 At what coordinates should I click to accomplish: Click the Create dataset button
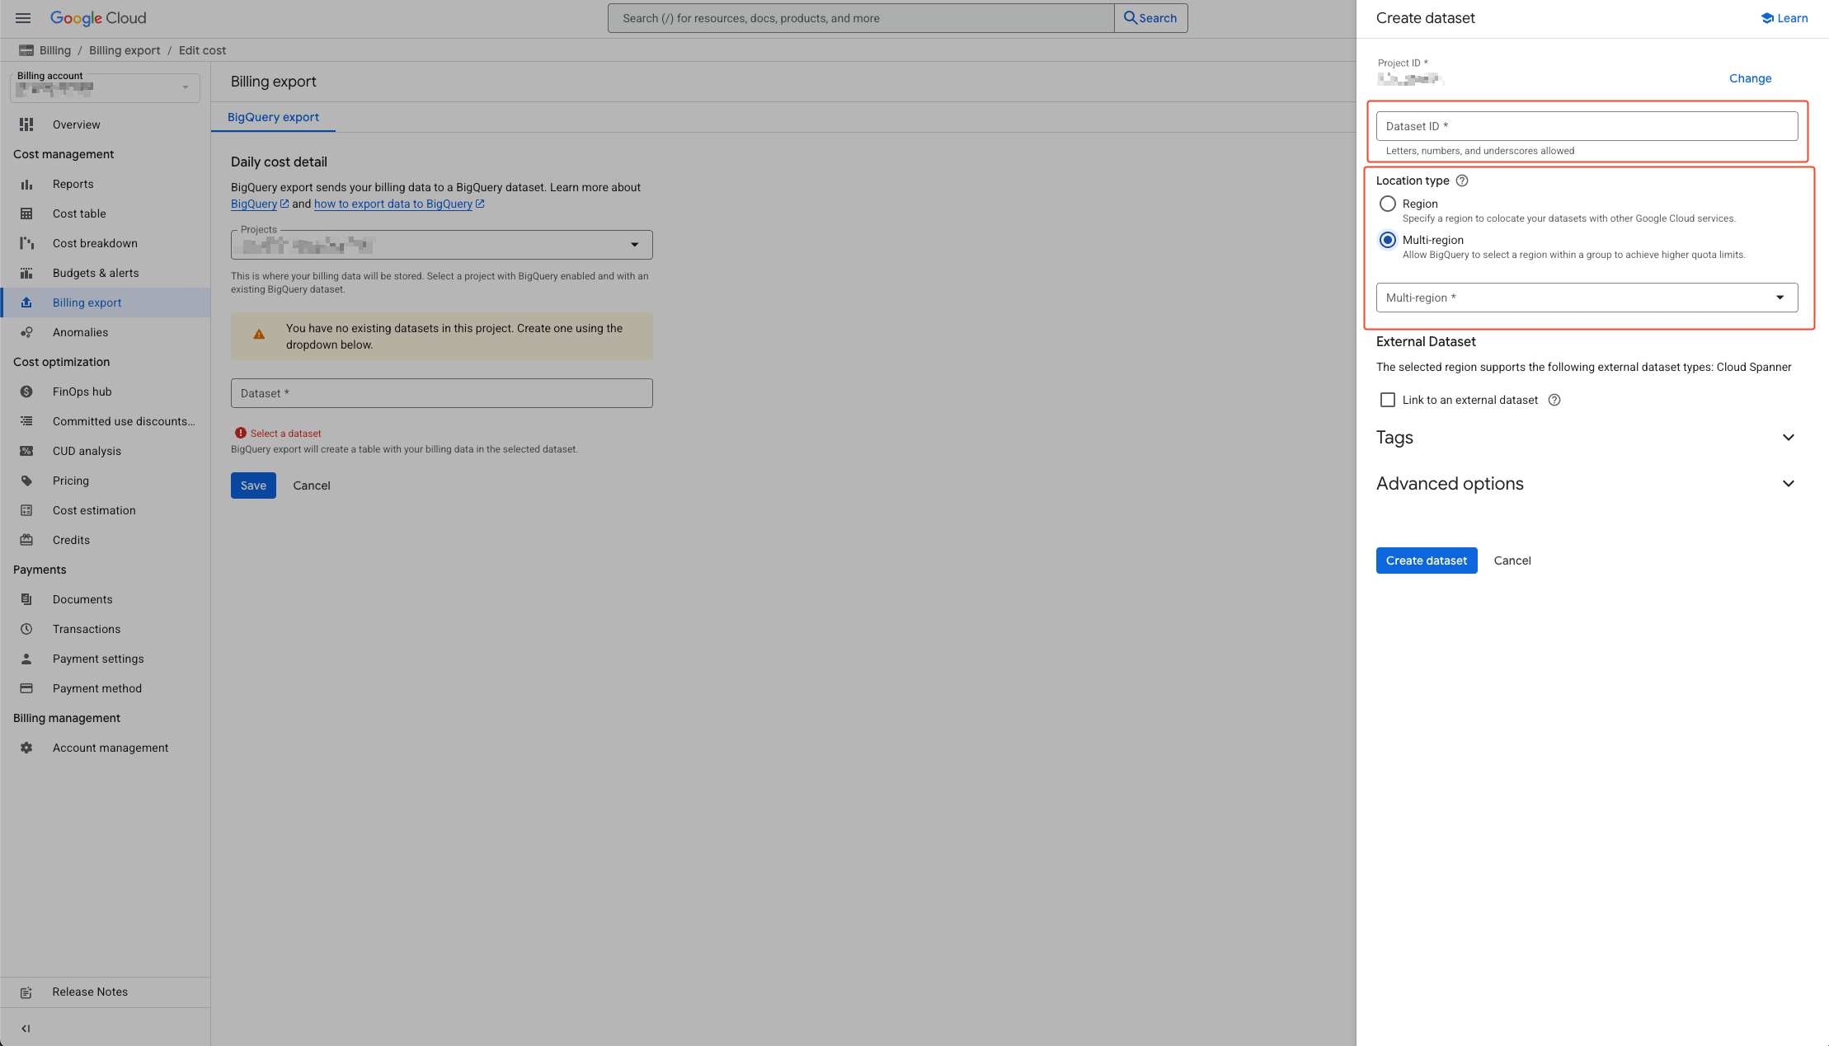coord(1427,561)
